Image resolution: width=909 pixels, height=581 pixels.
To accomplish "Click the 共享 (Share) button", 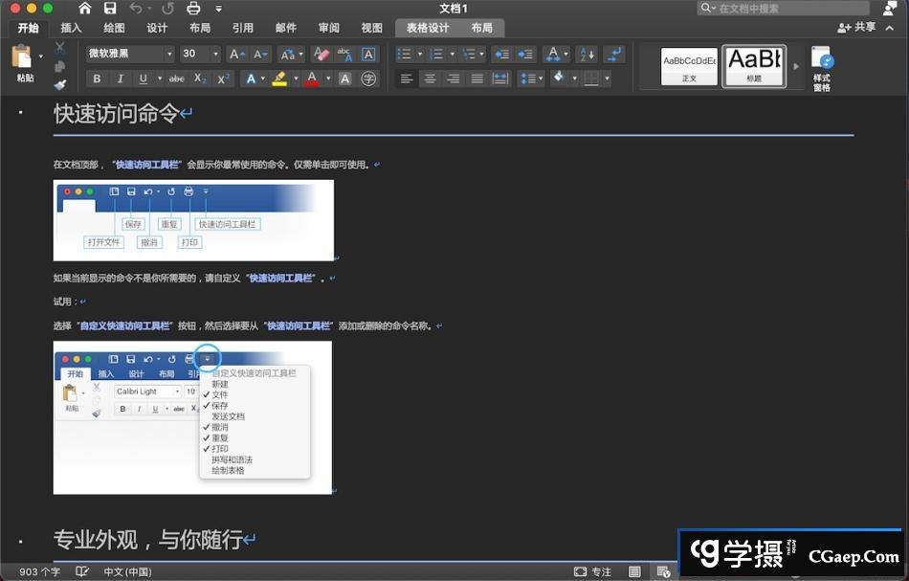I will pos(855,28).
